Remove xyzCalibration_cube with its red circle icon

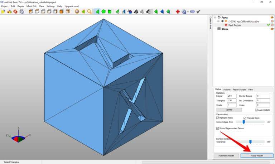[272, 21]
